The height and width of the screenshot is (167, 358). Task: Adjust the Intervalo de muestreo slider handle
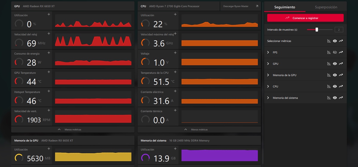pos(317,30)
